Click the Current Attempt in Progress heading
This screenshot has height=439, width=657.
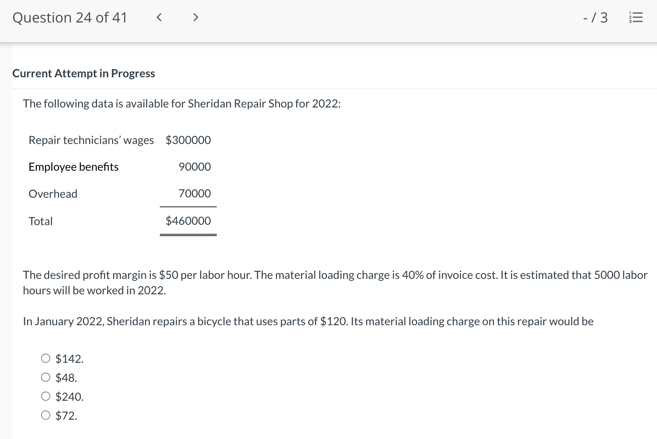point(83,73)
